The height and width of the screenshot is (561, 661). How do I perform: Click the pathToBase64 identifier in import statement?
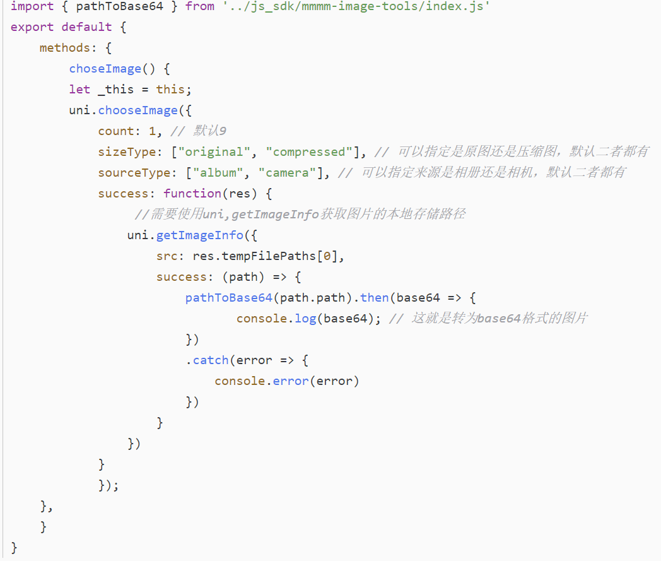pyautogui.click(x=119, y=6)
